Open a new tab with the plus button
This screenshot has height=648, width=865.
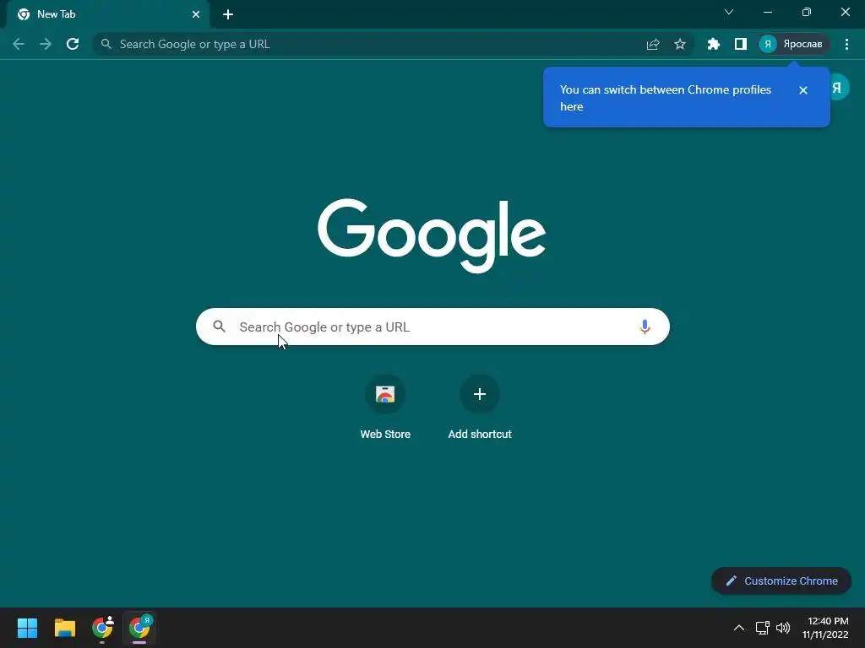228,14
